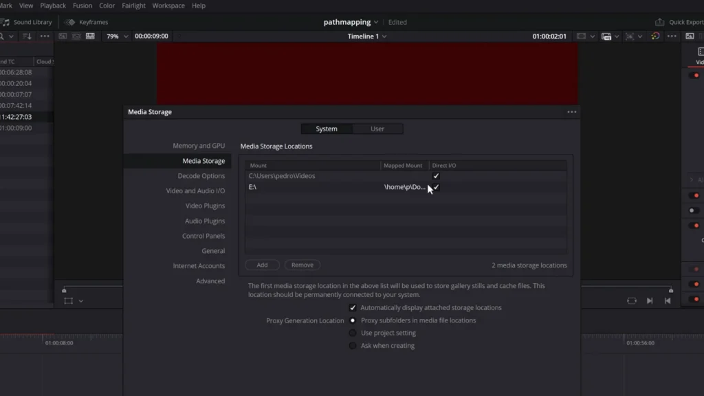Expand the safe-area frame icon dropdown arrow
This screenshot has height=396, width=704.
click(x=593, y=36)
